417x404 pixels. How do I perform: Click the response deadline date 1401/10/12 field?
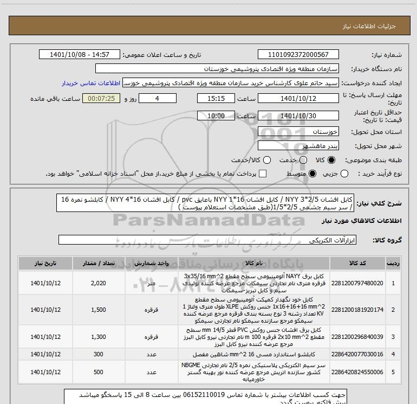[x=298, y=99]
